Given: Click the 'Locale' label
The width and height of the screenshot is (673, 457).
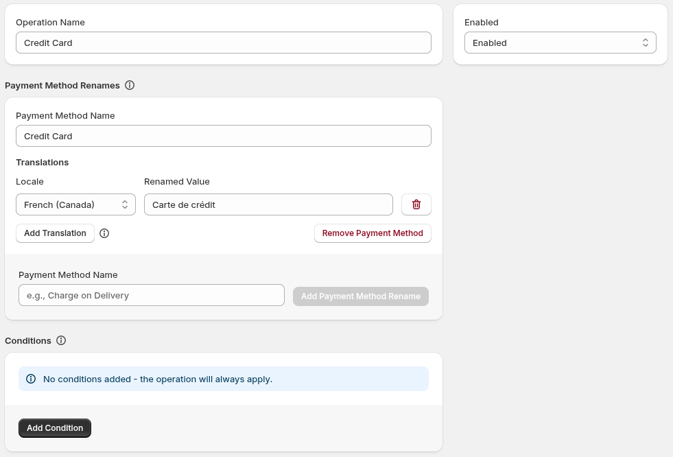Looking at the screenshot, I should [x=29, y=182].
